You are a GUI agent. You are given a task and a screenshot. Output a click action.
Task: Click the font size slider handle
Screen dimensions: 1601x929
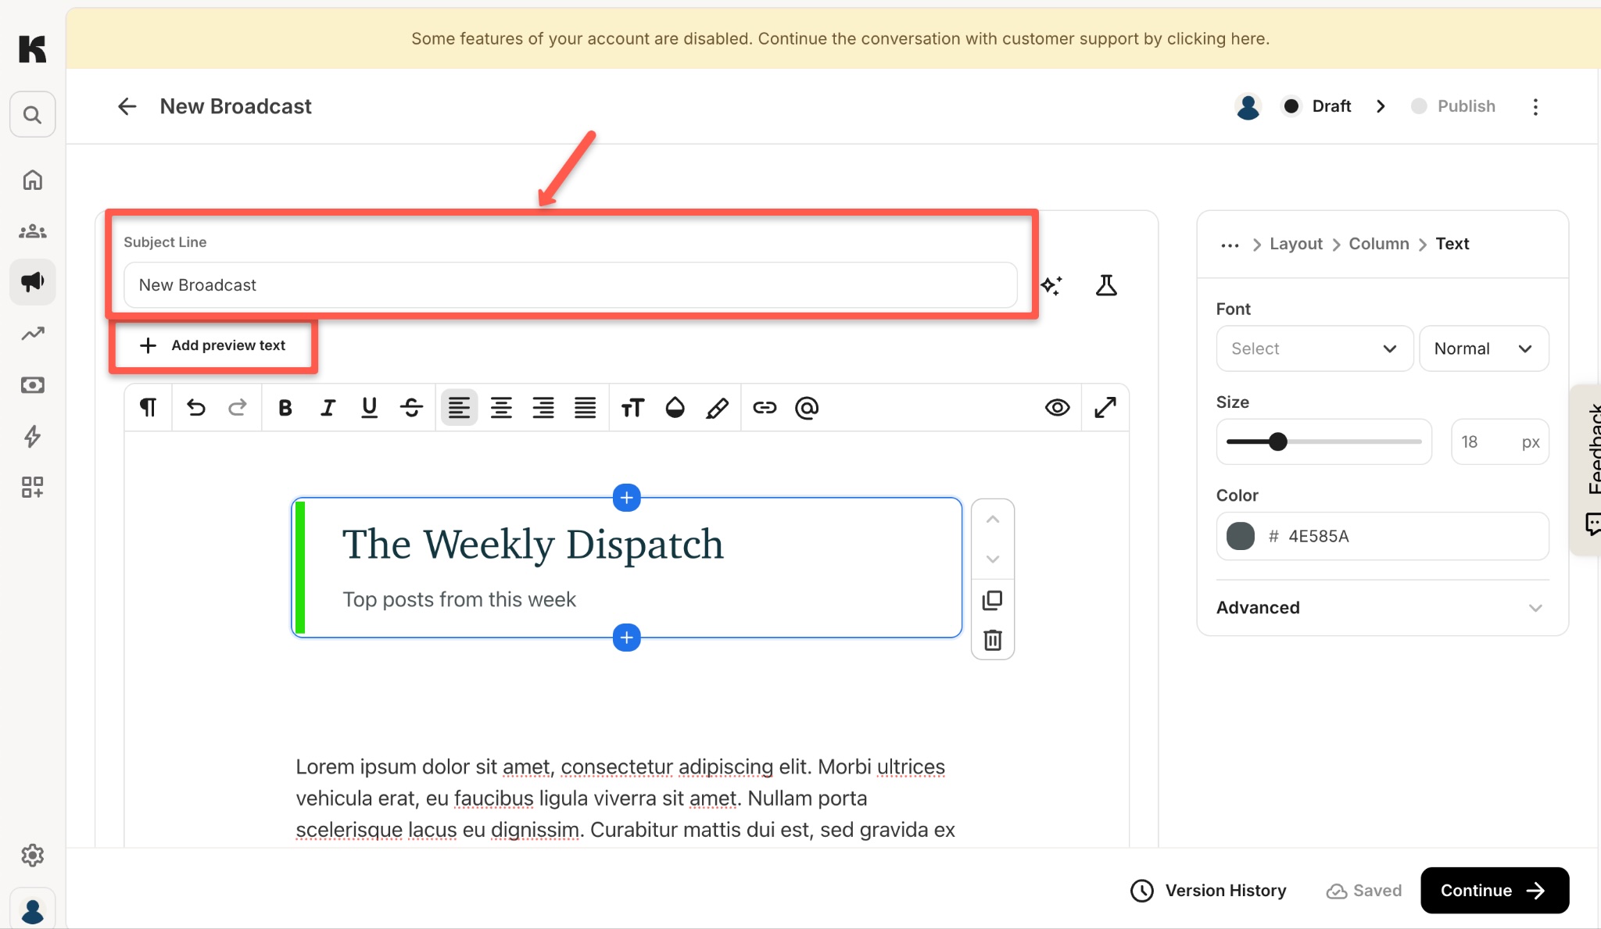[x=1277, y=441]
